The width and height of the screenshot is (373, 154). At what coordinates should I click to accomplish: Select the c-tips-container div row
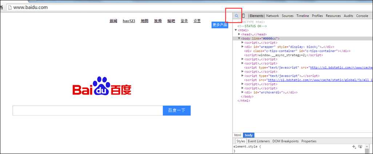[297, 51]
